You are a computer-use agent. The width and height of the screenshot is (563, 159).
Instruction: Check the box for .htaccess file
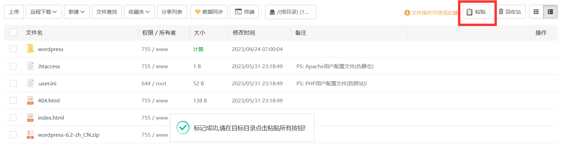[13, 66]
